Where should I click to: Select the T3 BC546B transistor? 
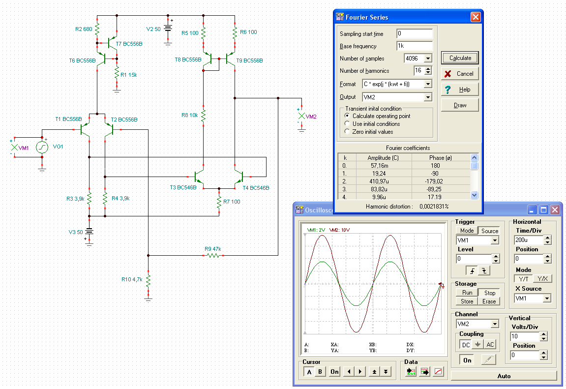pyautogui.click(x=198, y=177)
